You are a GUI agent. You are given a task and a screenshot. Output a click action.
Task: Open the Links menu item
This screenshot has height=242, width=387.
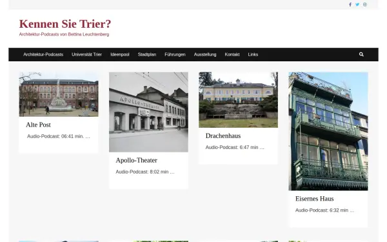[x=253, y=55]
